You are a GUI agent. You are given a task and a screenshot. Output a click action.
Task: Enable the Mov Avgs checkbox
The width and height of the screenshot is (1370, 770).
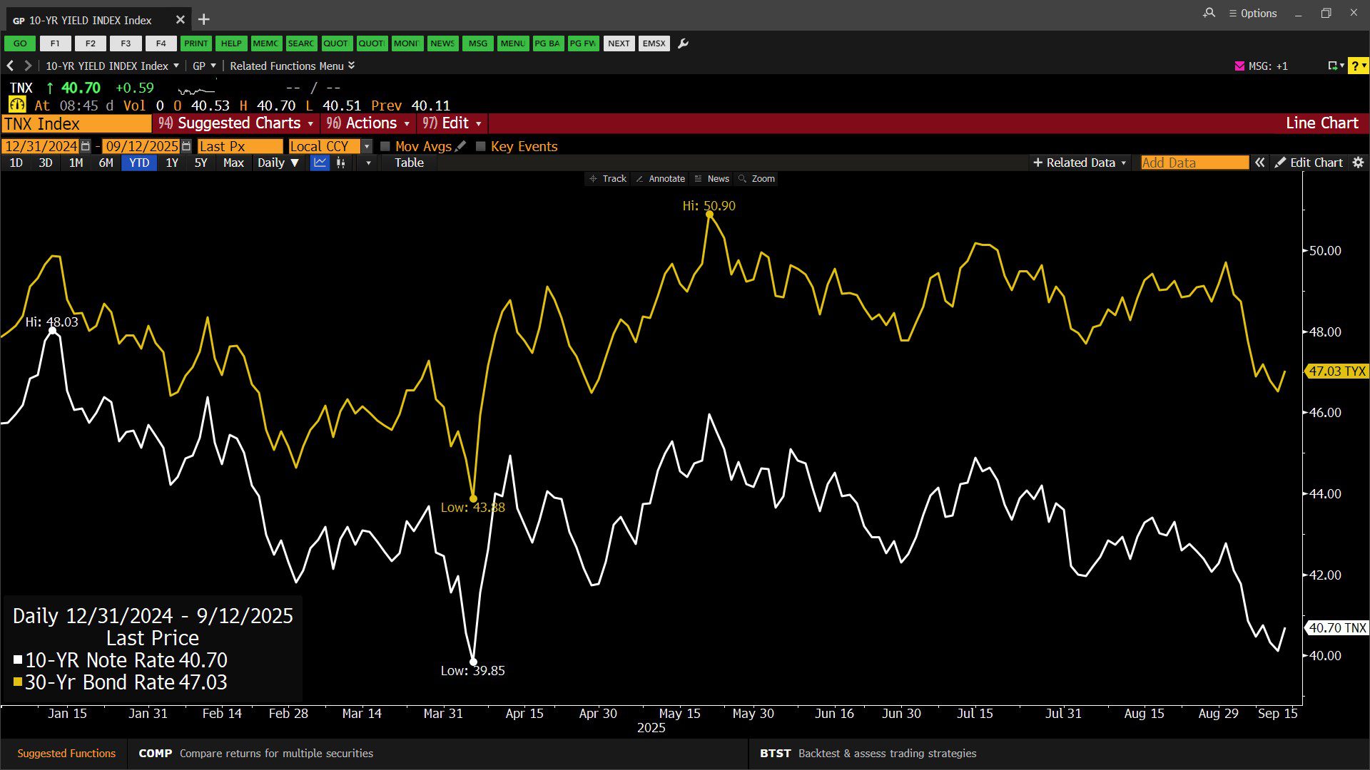coord(385,146)
